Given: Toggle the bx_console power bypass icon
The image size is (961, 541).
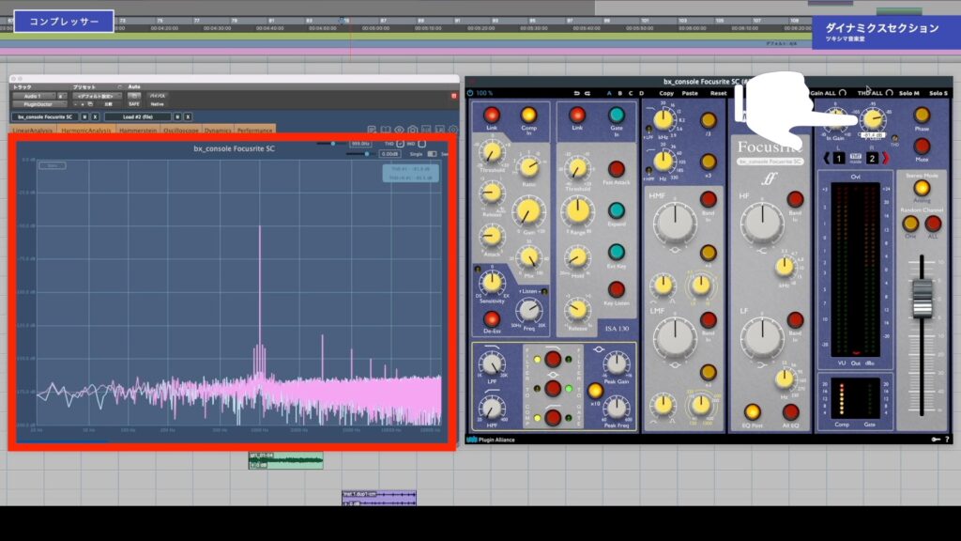Looking at the screenshot, I should [470, 93].
